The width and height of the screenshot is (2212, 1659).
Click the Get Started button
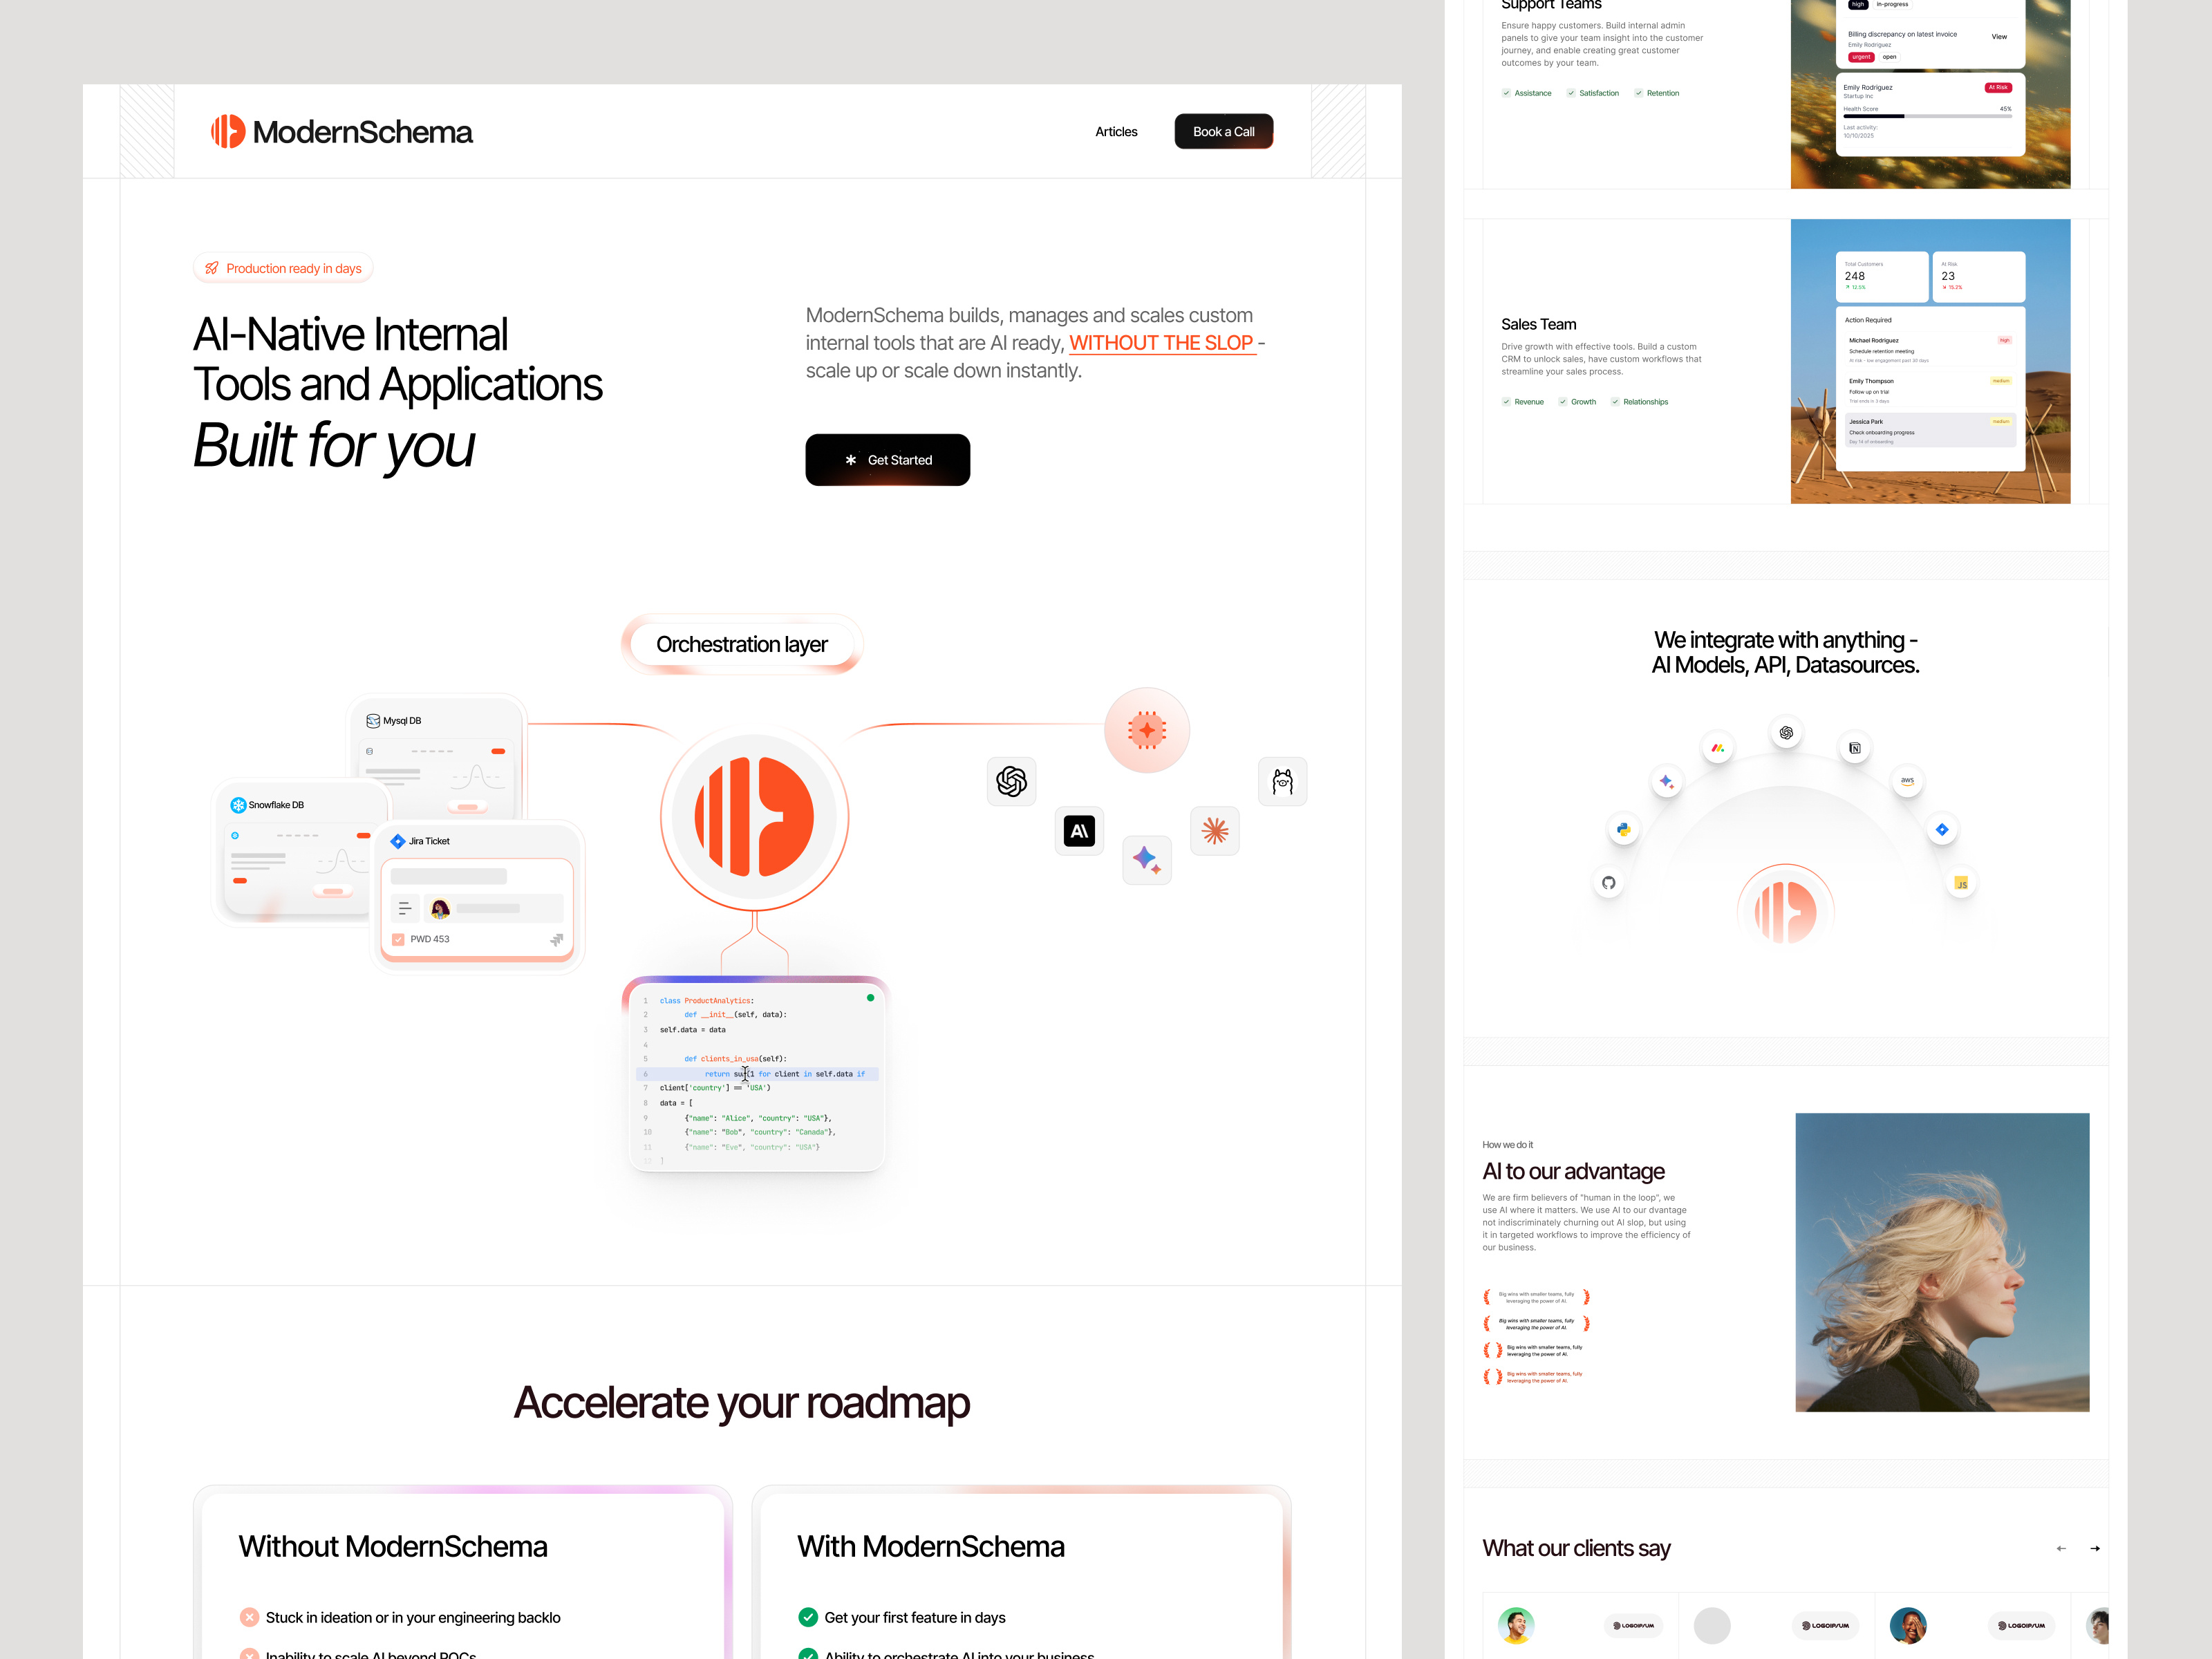coord(887,460)
